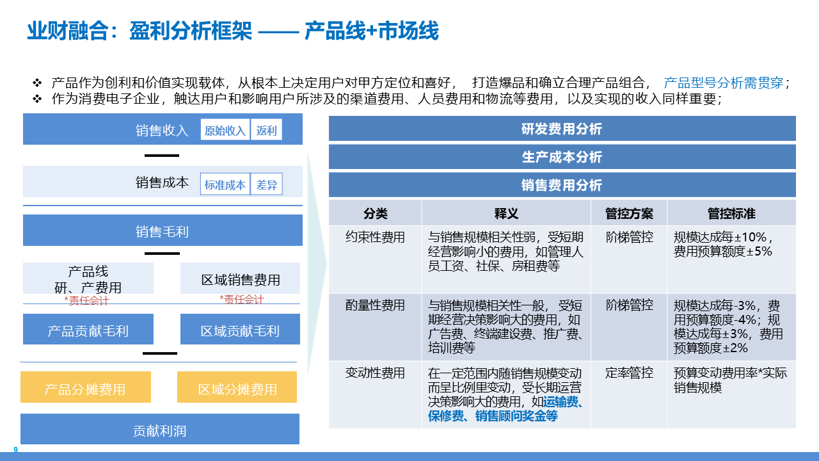819x461 pixels.
Task: Select the 约束性费用 table cell
Action: [376, 259]
